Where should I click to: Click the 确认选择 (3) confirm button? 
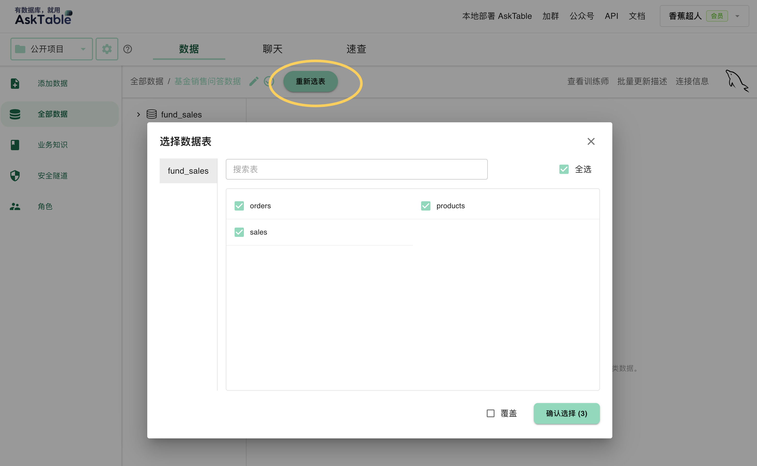(x=566, y=413)
